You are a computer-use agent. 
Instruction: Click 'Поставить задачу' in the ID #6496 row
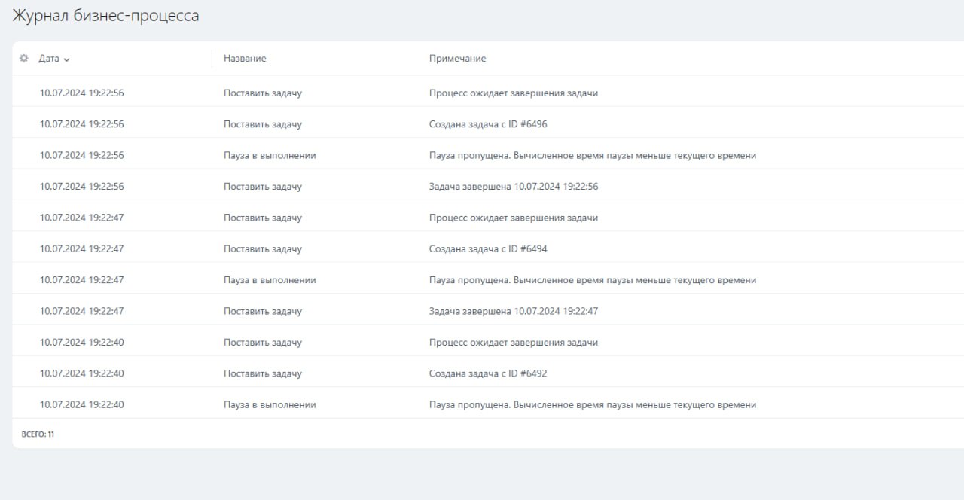pyautogui.click(x=262, y=124)
